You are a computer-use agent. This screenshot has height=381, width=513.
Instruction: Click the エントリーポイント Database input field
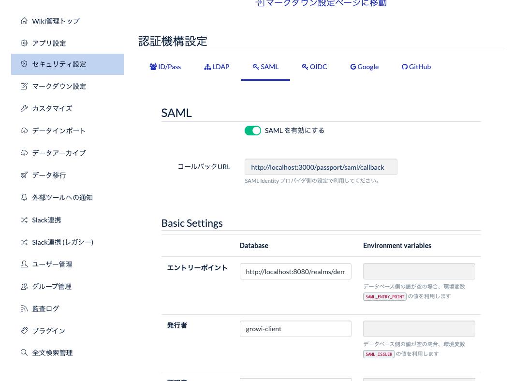coord(295,271)
